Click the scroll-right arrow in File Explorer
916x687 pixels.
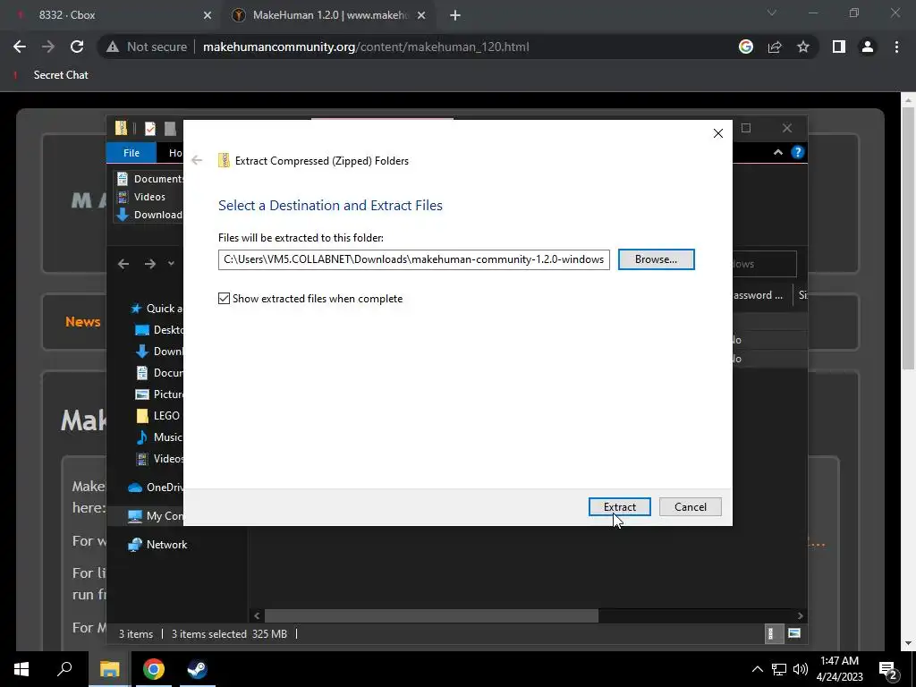[x=800, y=615]
